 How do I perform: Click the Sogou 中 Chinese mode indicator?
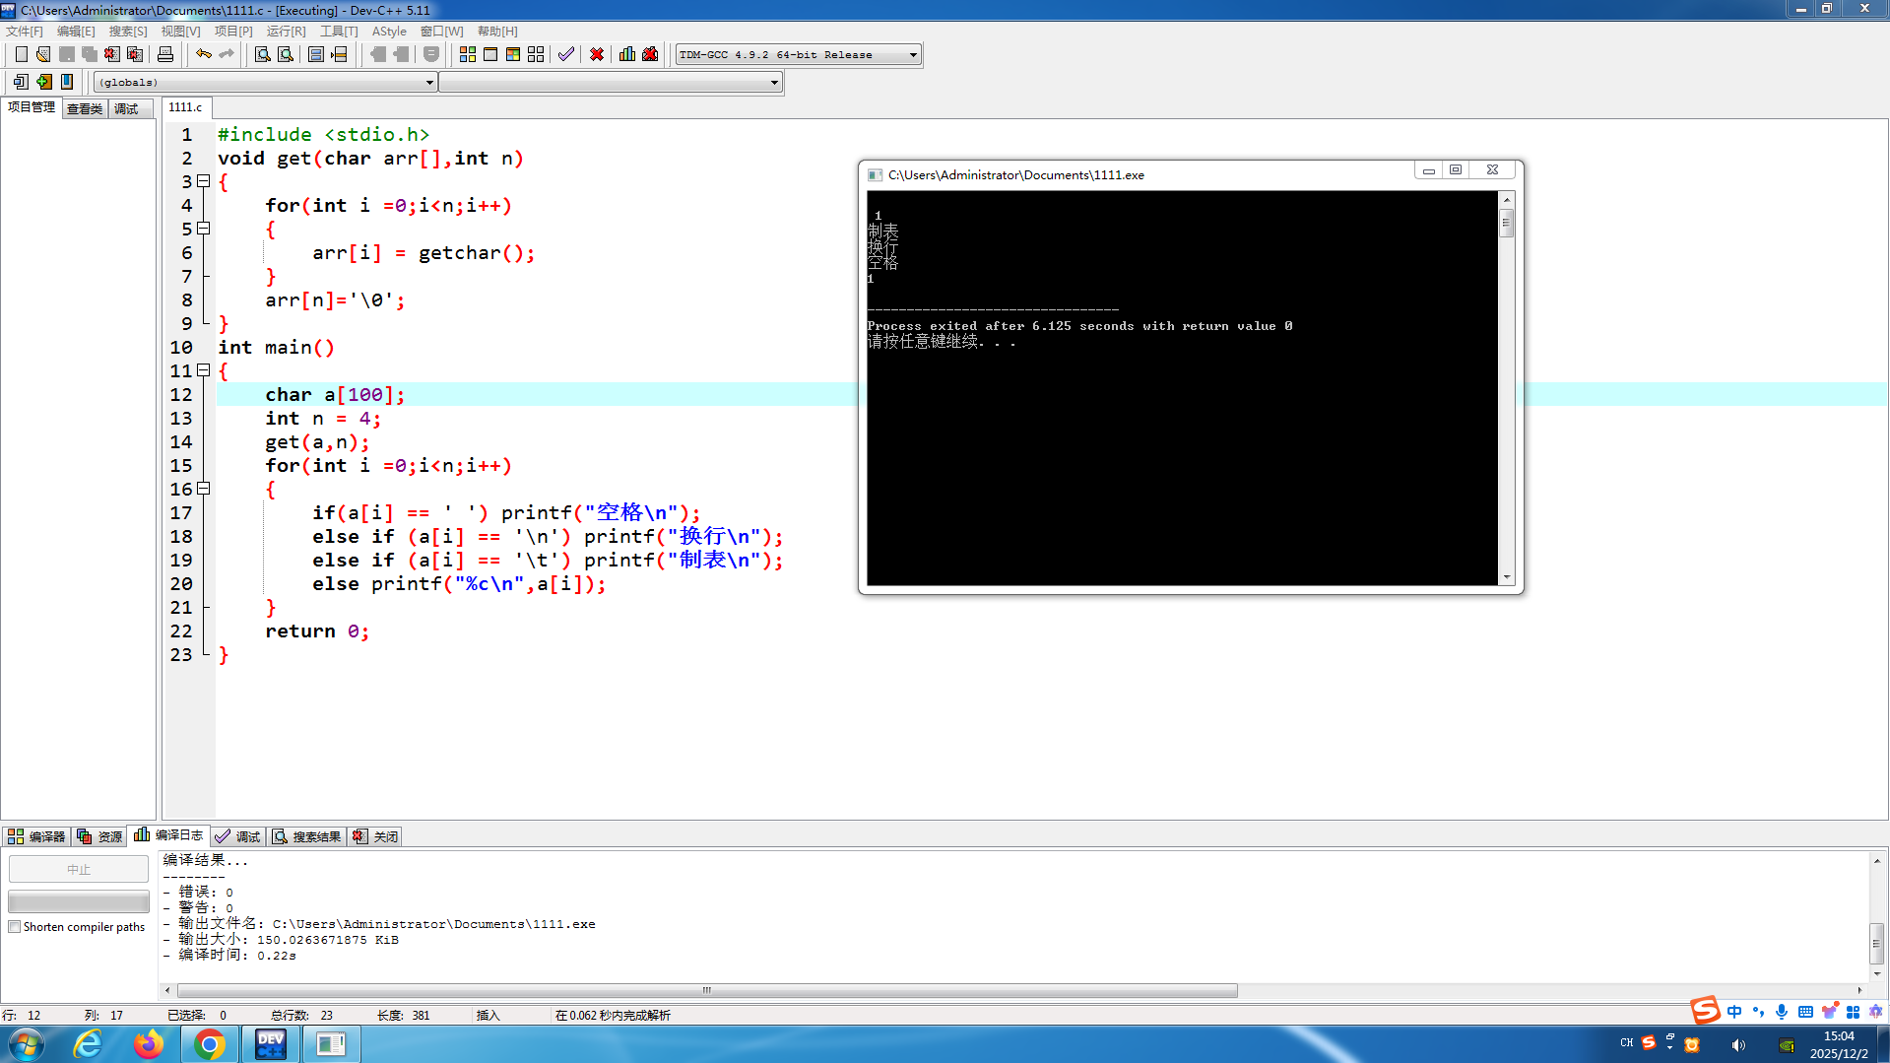1734,1012
